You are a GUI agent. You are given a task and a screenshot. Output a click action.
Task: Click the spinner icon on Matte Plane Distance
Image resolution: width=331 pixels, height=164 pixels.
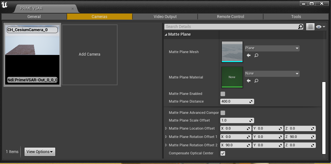(251, 102)
